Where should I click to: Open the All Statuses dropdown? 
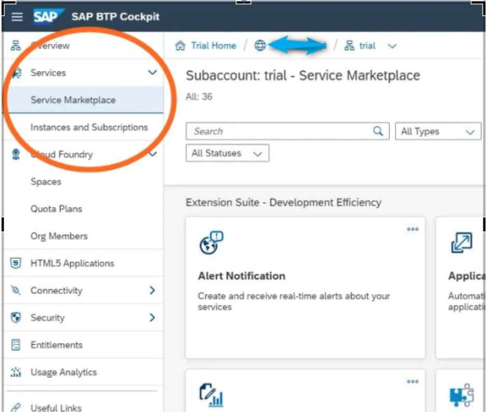(x=227, y=153)
